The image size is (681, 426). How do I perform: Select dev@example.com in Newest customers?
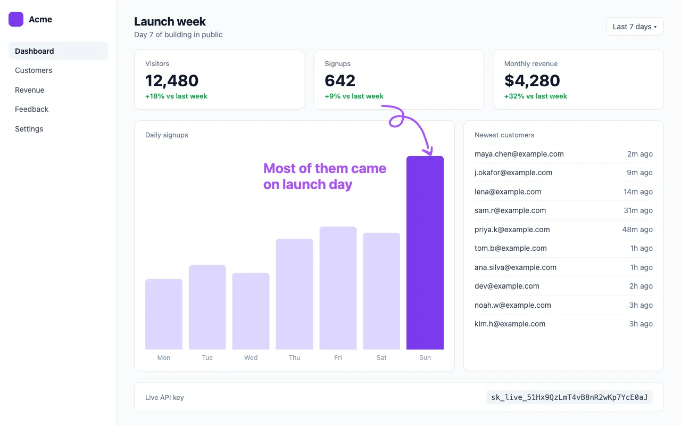click(x=563, y=286)
